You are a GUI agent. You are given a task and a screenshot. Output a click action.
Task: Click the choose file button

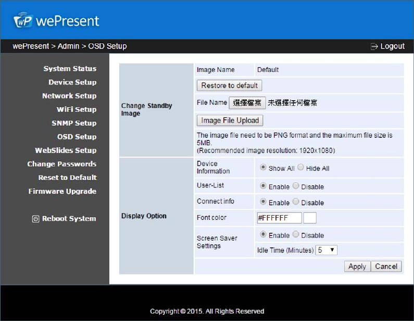247,103
